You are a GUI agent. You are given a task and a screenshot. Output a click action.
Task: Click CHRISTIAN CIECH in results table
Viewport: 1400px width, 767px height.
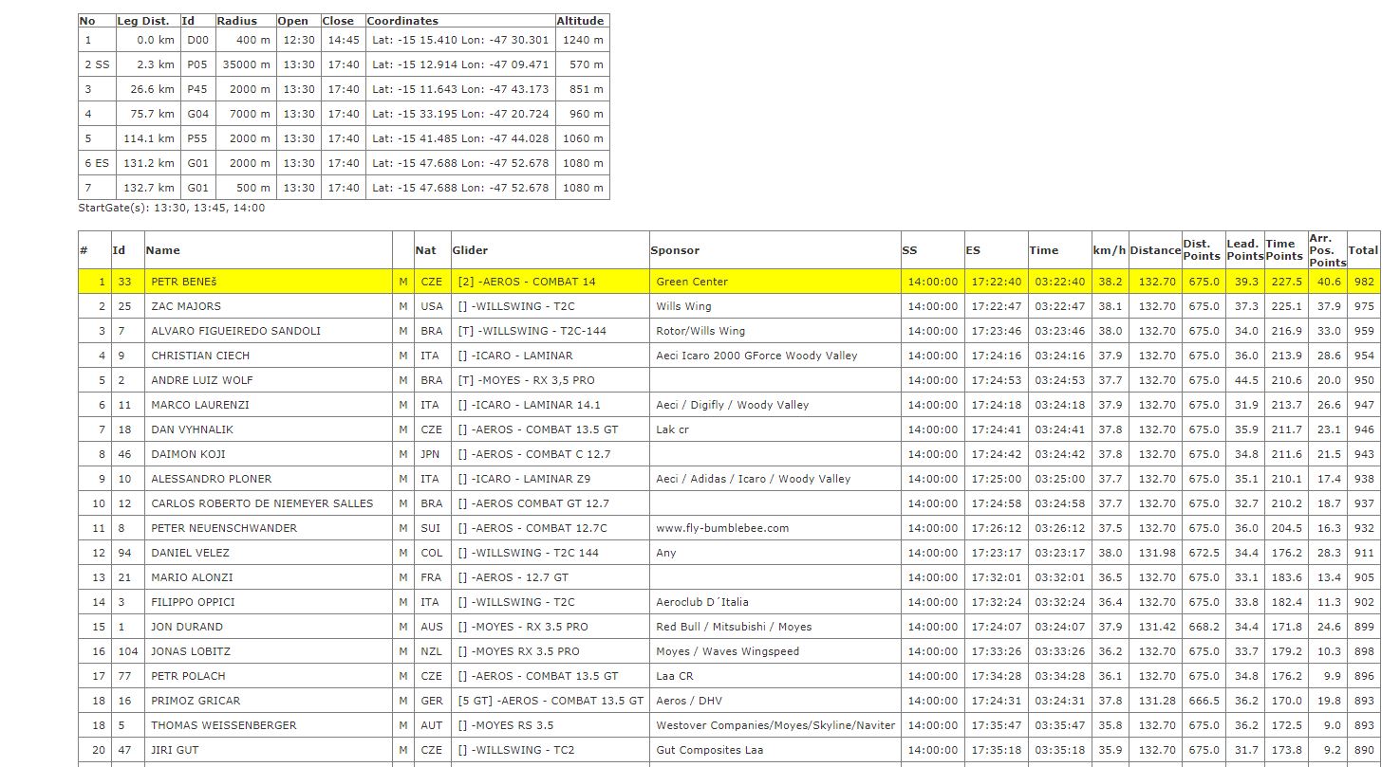[x=200, y=356]
